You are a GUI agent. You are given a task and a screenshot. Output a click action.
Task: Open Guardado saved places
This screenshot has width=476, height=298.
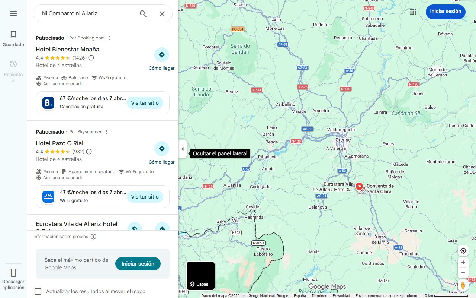(x=13, y=37)
